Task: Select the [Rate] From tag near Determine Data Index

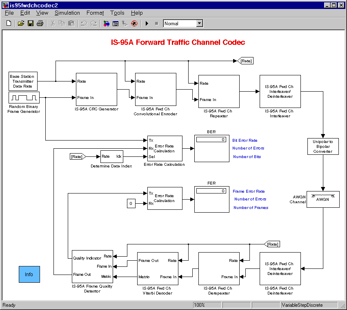Action: 78,156
